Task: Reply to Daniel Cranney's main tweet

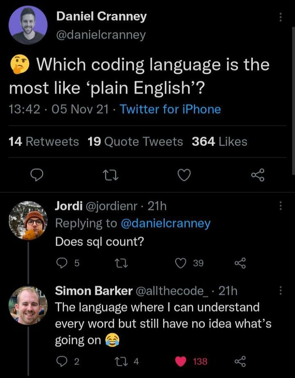Action: [x=37, y=175]
